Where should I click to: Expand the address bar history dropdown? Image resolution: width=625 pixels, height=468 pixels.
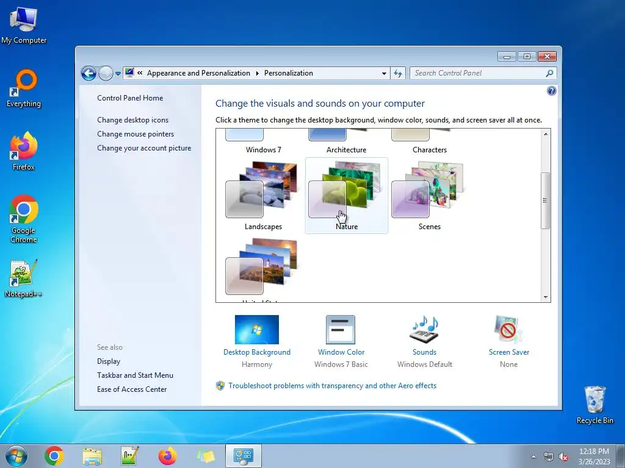point(384,73)
